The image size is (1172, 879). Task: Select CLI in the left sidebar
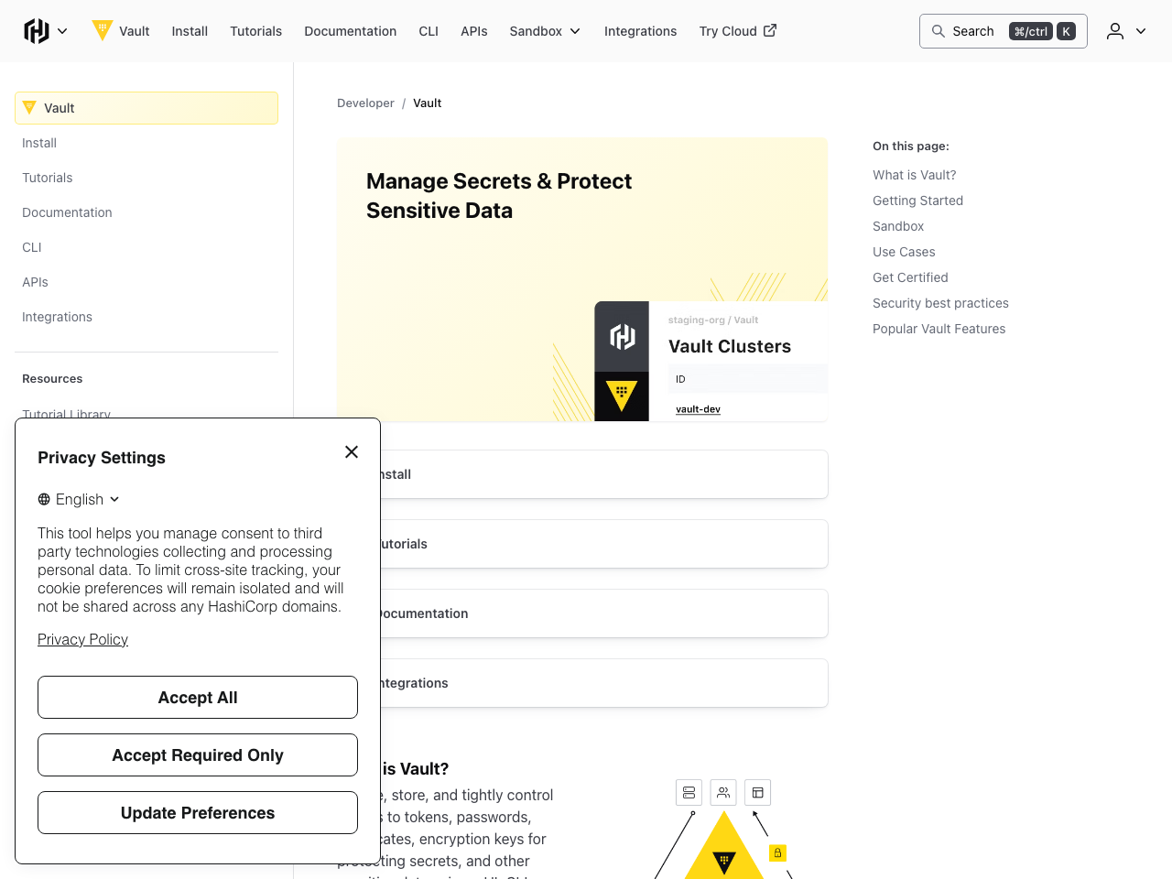[x=32, y=247]
